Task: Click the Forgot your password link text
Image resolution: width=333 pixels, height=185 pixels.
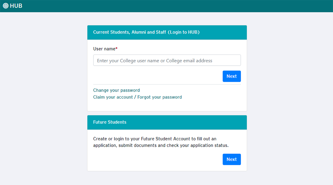Action: pos(159,97)
